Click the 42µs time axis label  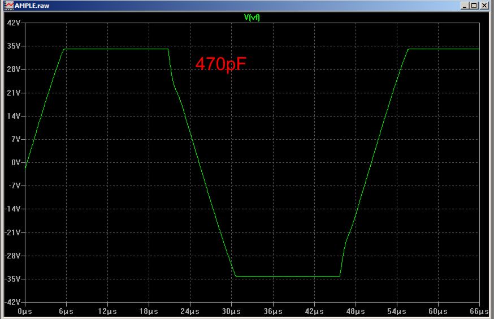point(314,312)
